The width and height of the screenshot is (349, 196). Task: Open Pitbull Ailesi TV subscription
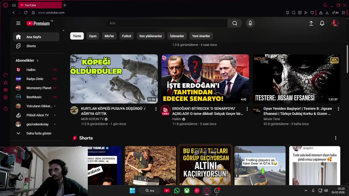pyautogui.click(x=36, y=115)
